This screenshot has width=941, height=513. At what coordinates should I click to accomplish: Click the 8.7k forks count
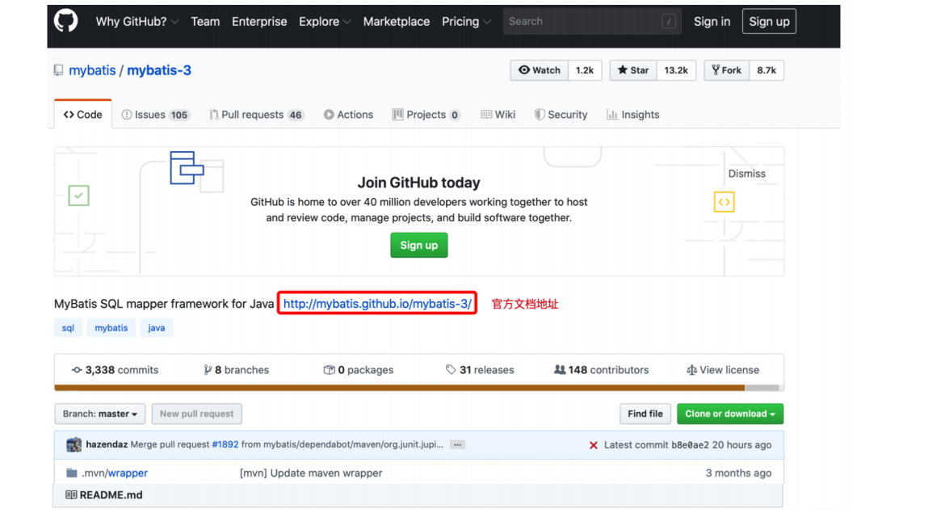(767, 70)
